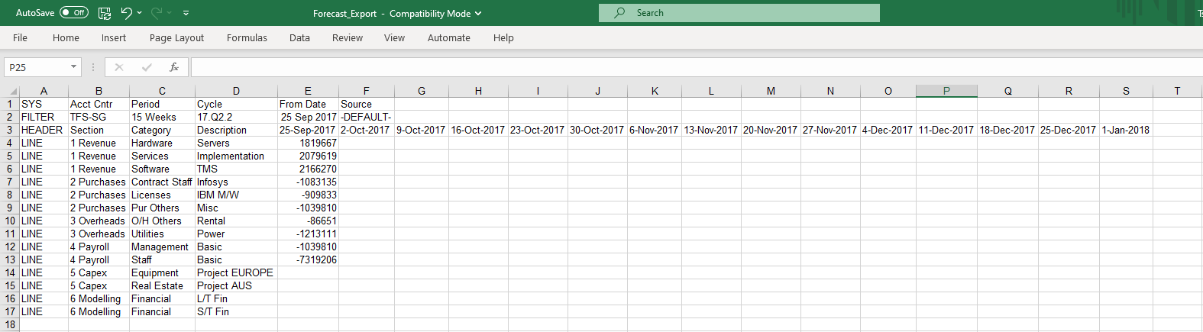
Task: Switch to the Page Layout tab
Action: coord(176,38)
